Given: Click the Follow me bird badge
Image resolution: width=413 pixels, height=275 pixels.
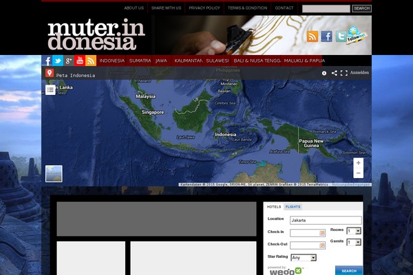Looking at the screenshot, I should point(356,35).
